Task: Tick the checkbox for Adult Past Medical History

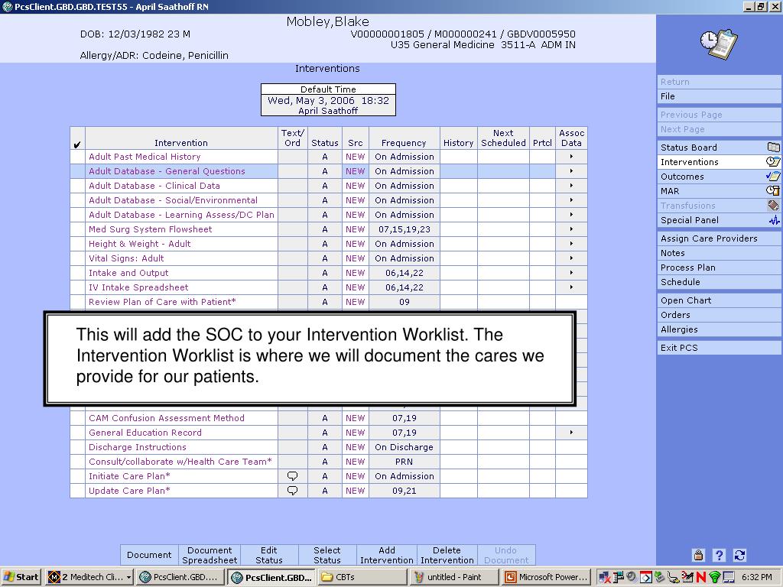Action: (x=77, y=157)
